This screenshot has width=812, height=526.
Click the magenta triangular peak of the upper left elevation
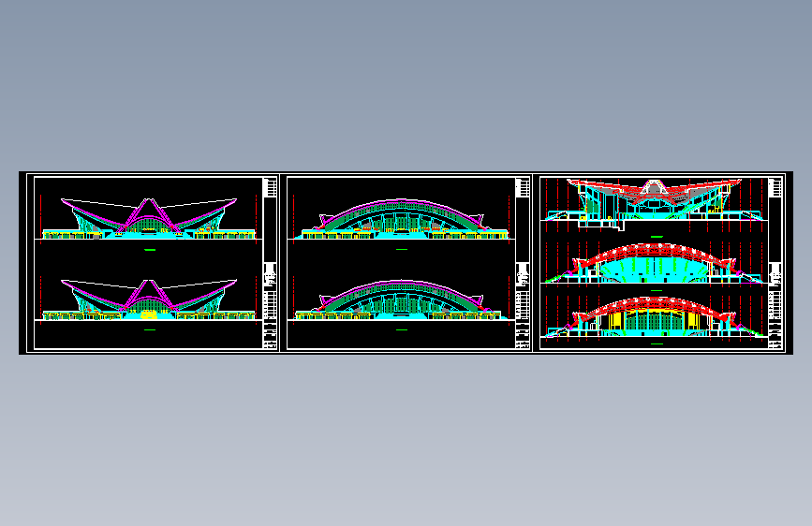(x=149, y=214)
